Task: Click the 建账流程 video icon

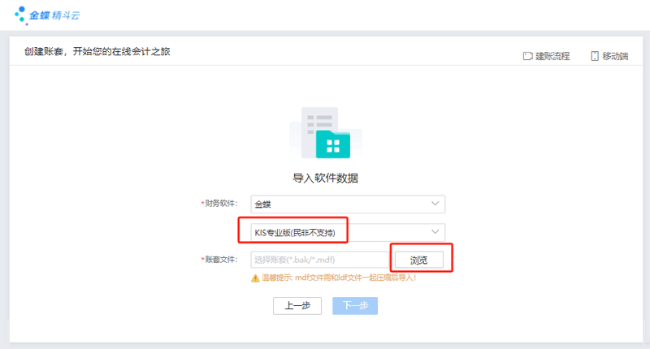Action: (x=527, y=56)
